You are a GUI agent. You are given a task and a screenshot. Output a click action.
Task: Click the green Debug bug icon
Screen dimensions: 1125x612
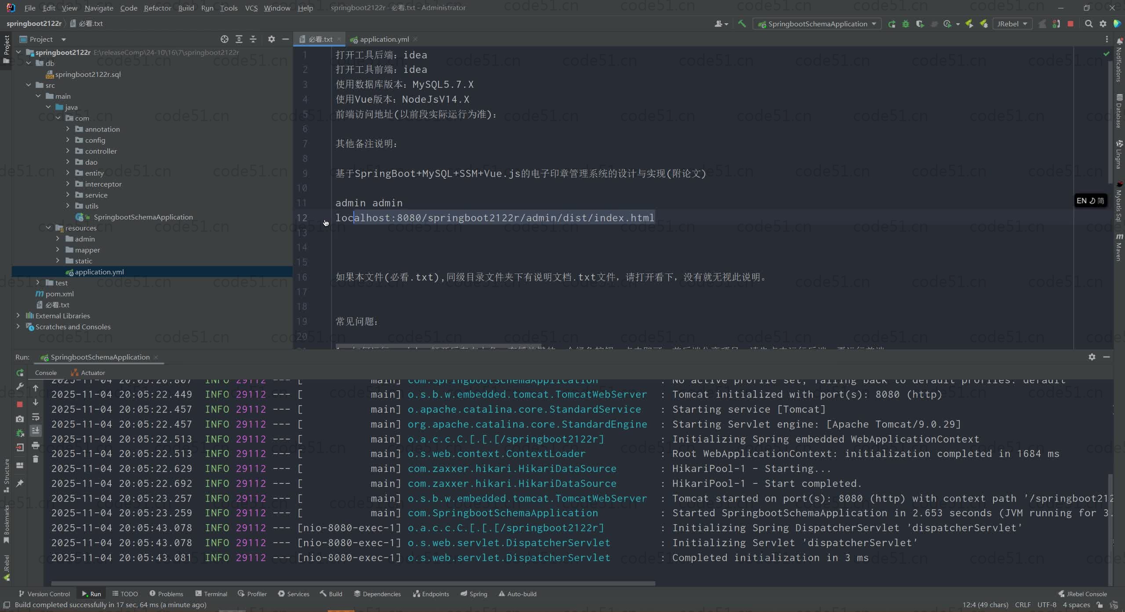(906, 24)
